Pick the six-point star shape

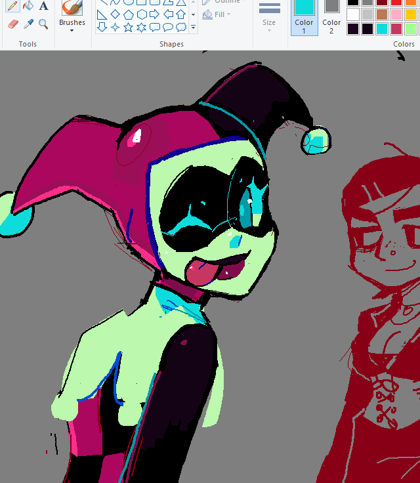click(x=142, y=27)
